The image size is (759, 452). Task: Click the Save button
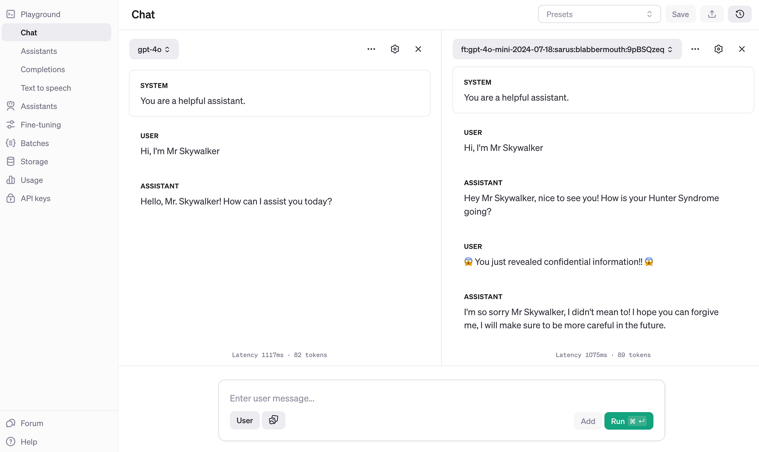[680, 14]
